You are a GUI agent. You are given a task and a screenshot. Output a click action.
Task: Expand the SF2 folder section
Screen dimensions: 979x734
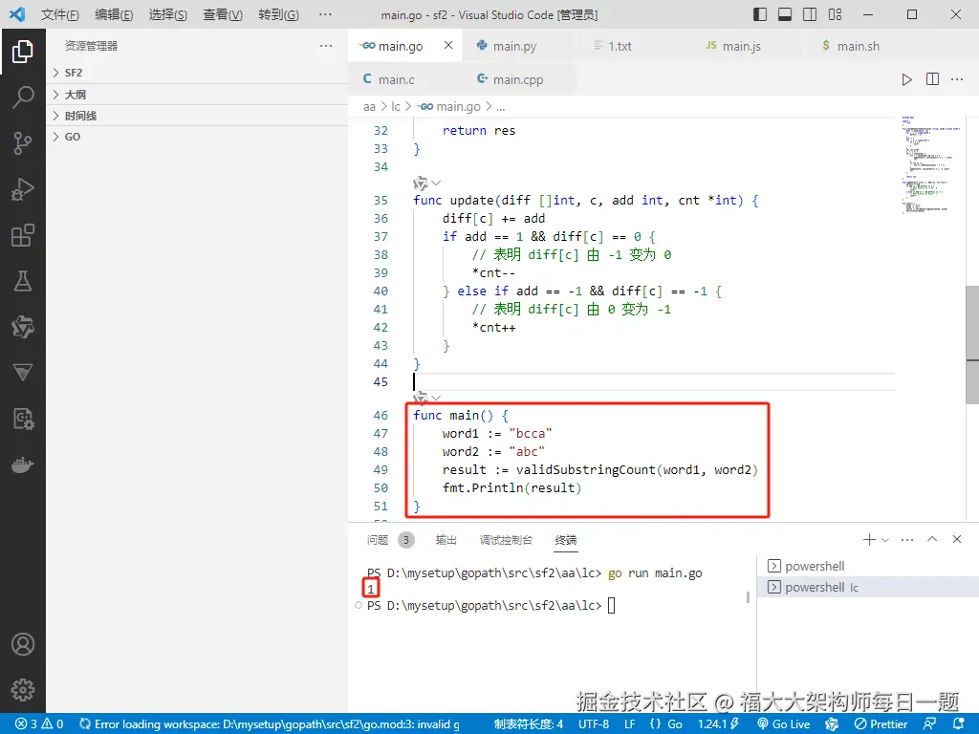point(197,73)
